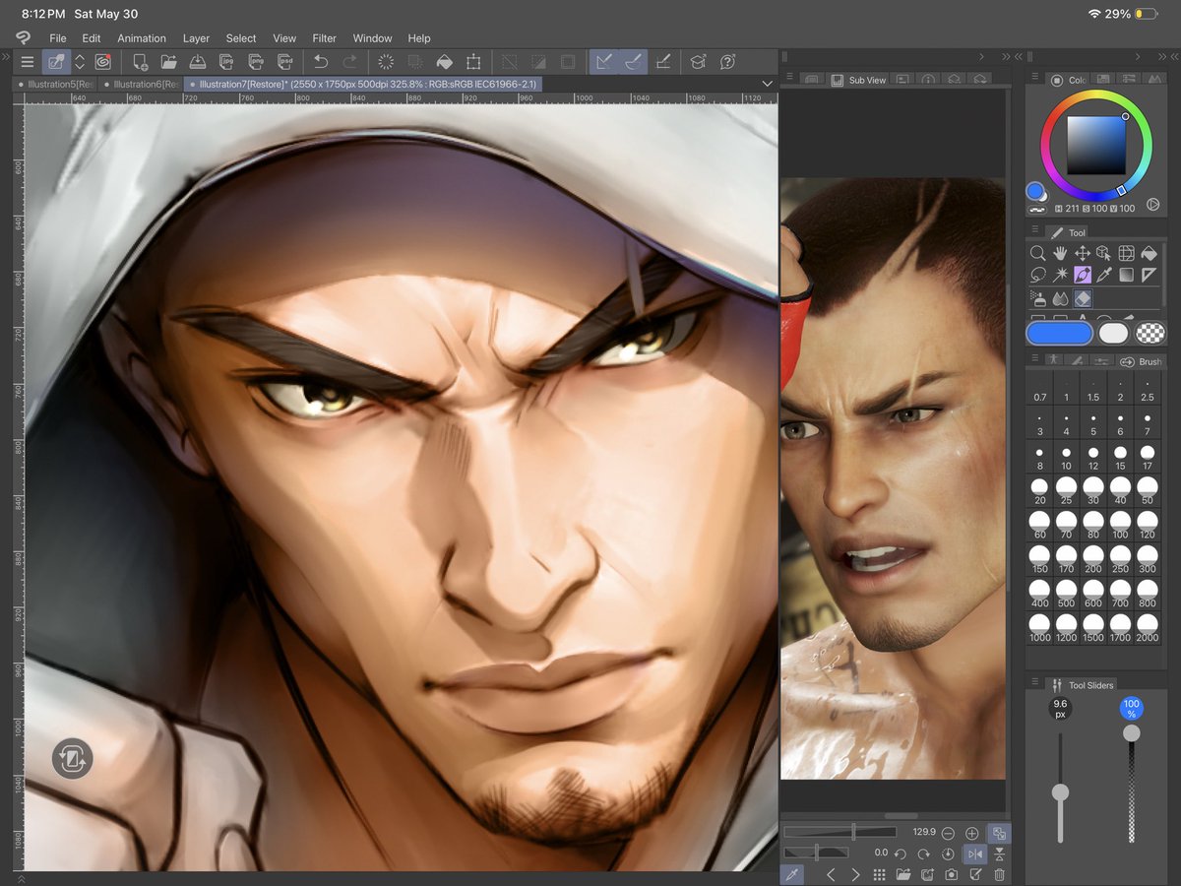1181x886 pixels.
Task: Select the Auto select magic wand tool
Action: click(1059, 276)
